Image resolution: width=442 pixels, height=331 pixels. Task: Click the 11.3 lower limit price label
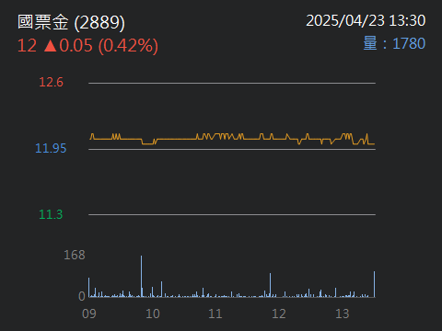point(51,214)
